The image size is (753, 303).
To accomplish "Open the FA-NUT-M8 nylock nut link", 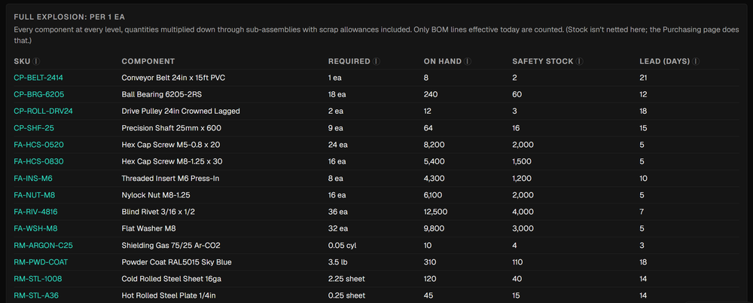I will (35, 195).
